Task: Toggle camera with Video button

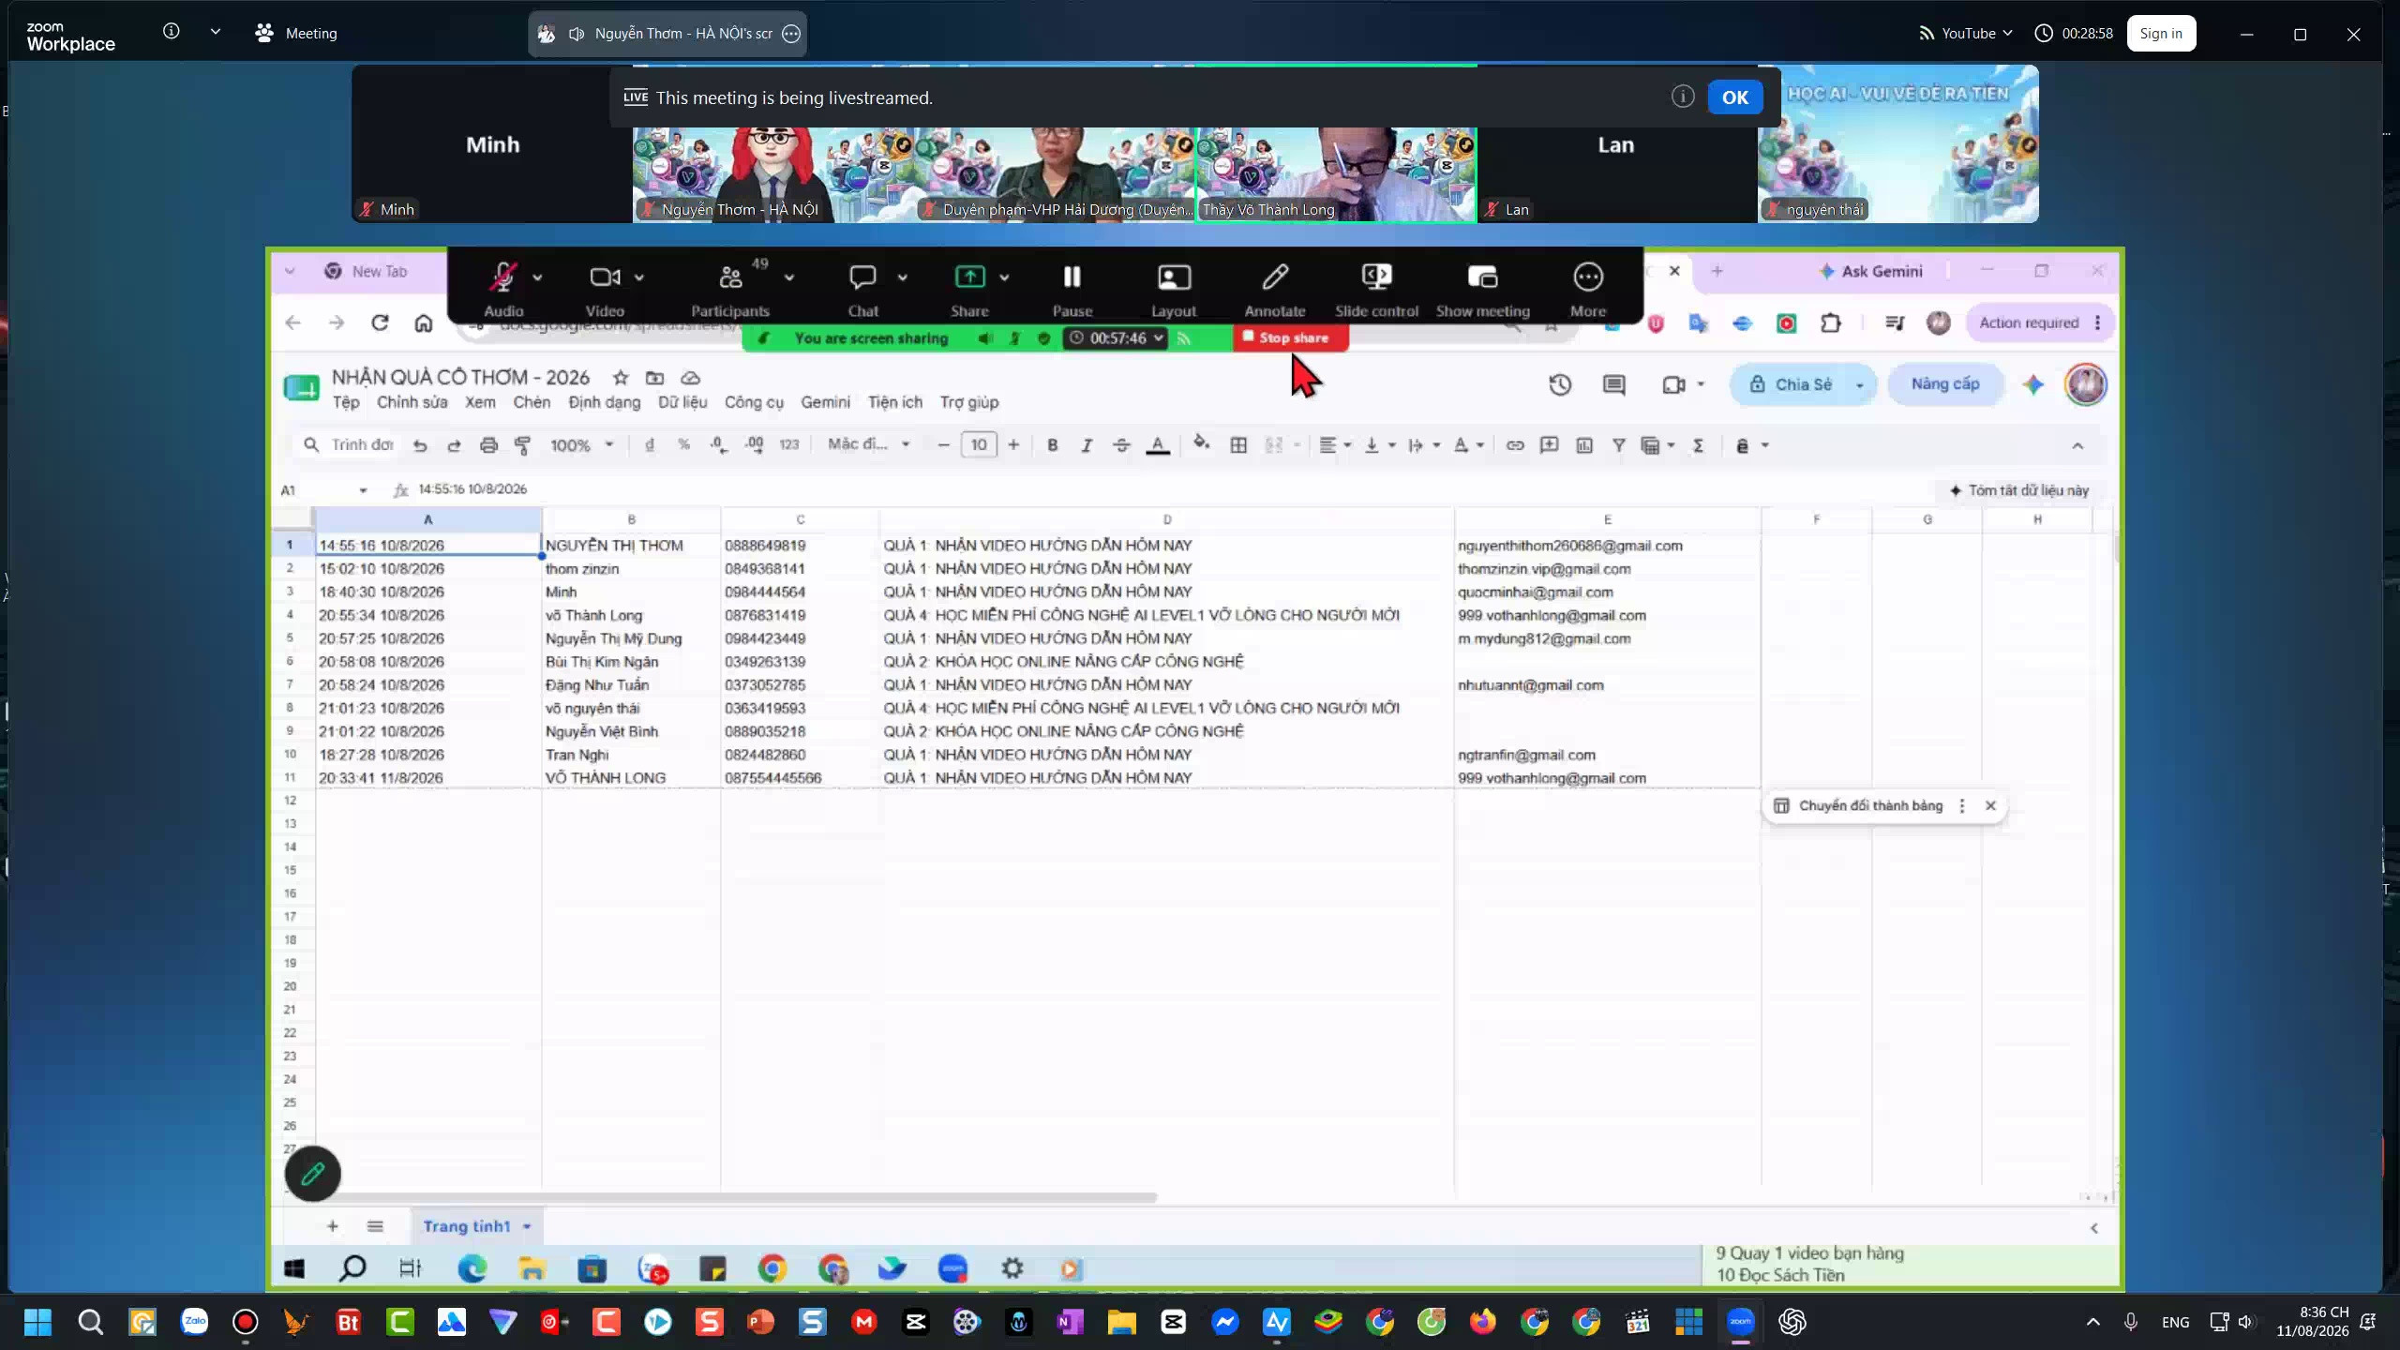Action: 605,288
